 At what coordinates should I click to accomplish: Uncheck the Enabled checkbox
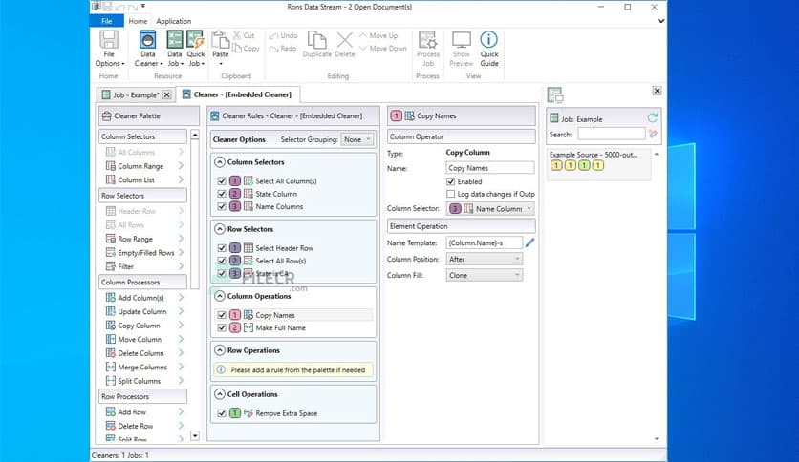pyautogui.click(x=452, y=181)
